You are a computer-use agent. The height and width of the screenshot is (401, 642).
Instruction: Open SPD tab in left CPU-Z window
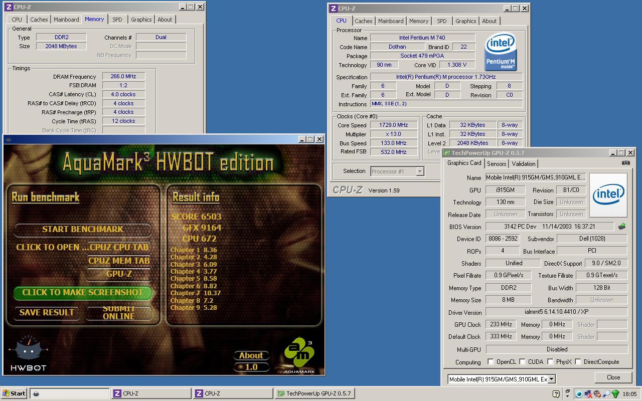pos(117,20)
